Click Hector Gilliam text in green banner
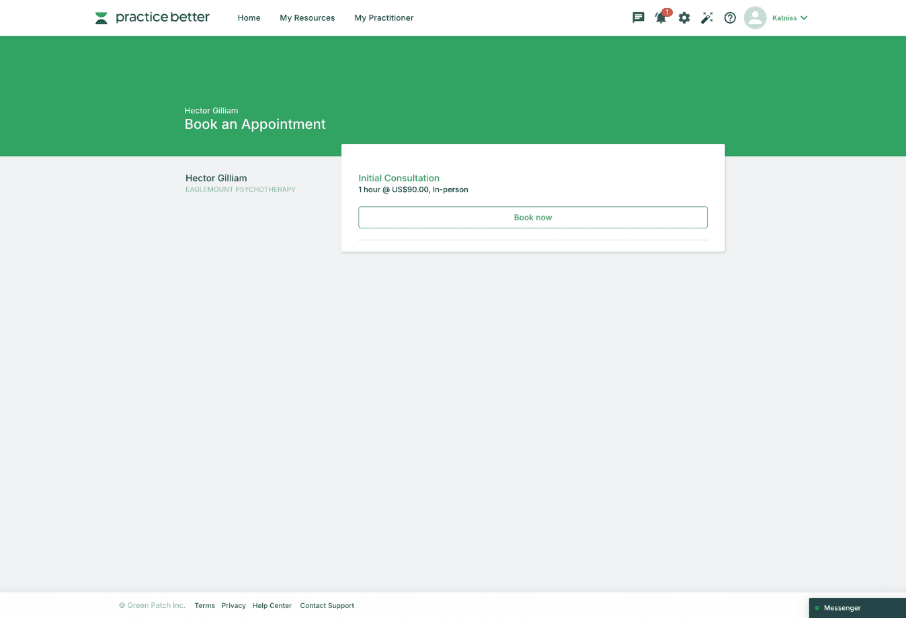906x618 pixels. coord(211,111)
